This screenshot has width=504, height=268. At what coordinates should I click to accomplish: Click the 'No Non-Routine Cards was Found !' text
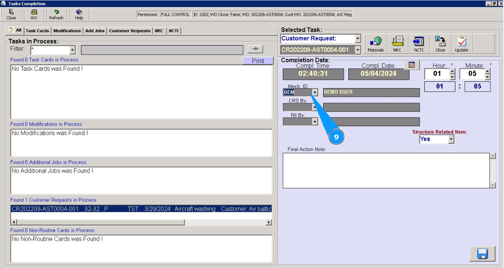(57, 239)
